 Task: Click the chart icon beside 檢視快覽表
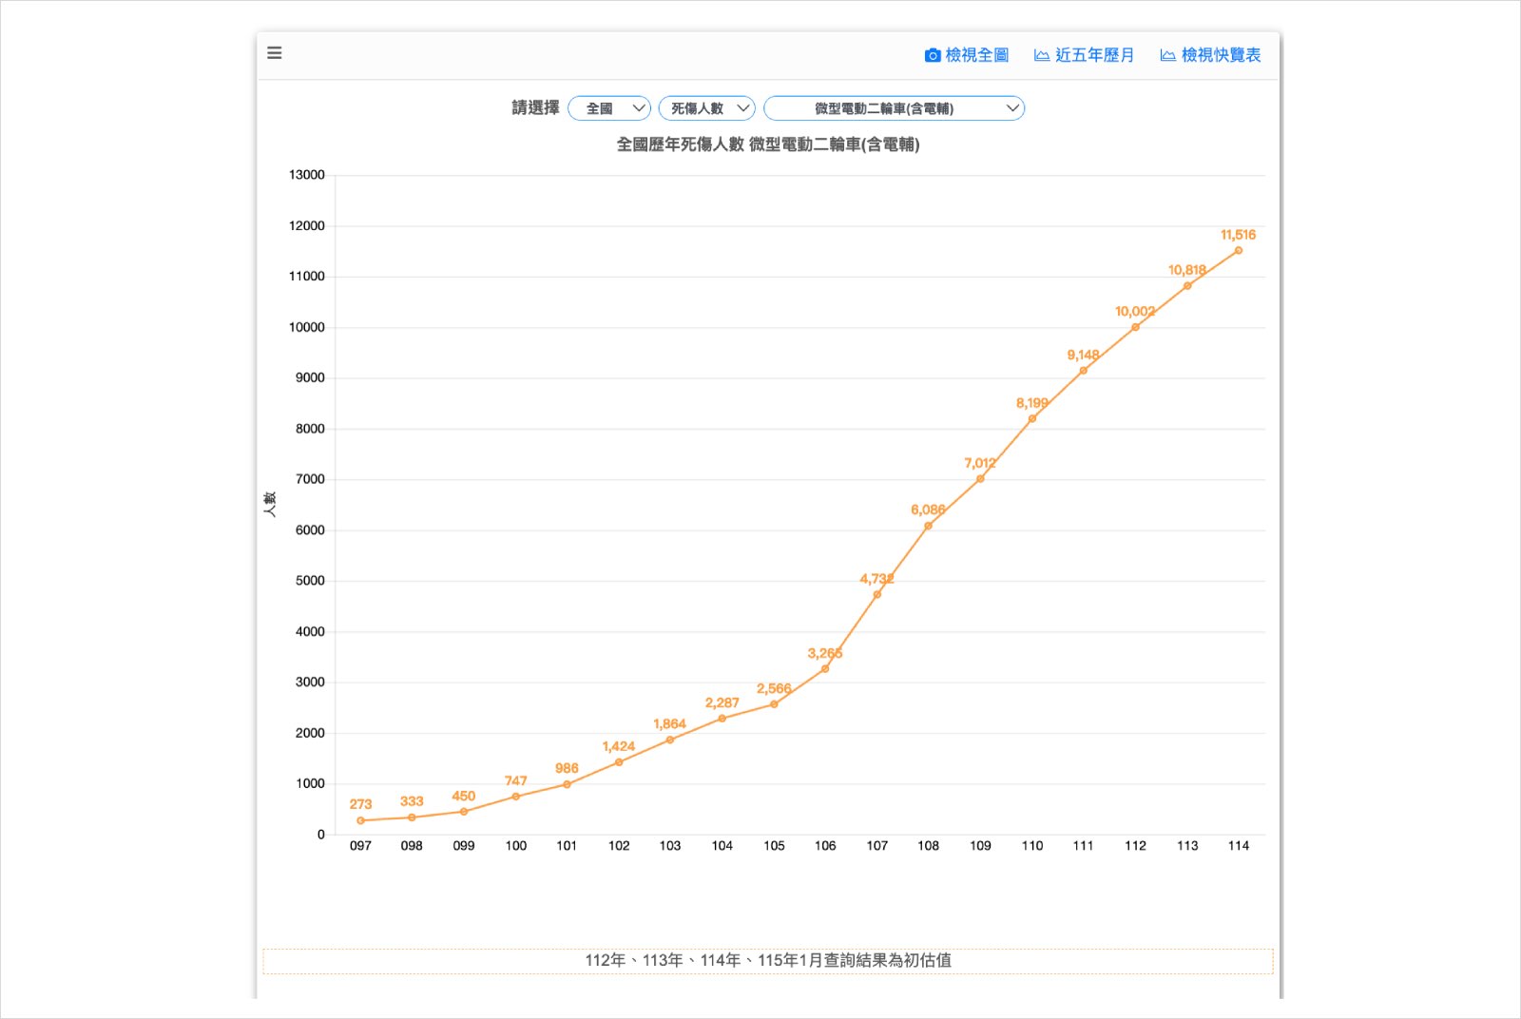[1167, 55]
